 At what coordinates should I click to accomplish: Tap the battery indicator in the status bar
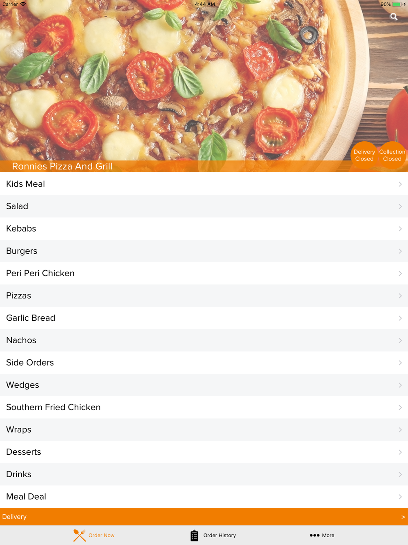pyautogui.click(x=397, y=4)
